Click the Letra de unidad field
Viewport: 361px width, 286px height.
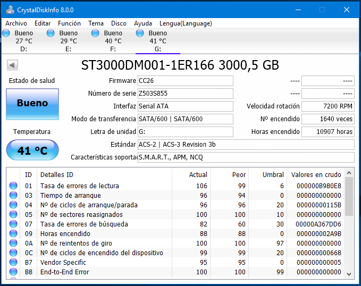coord(186,132)
